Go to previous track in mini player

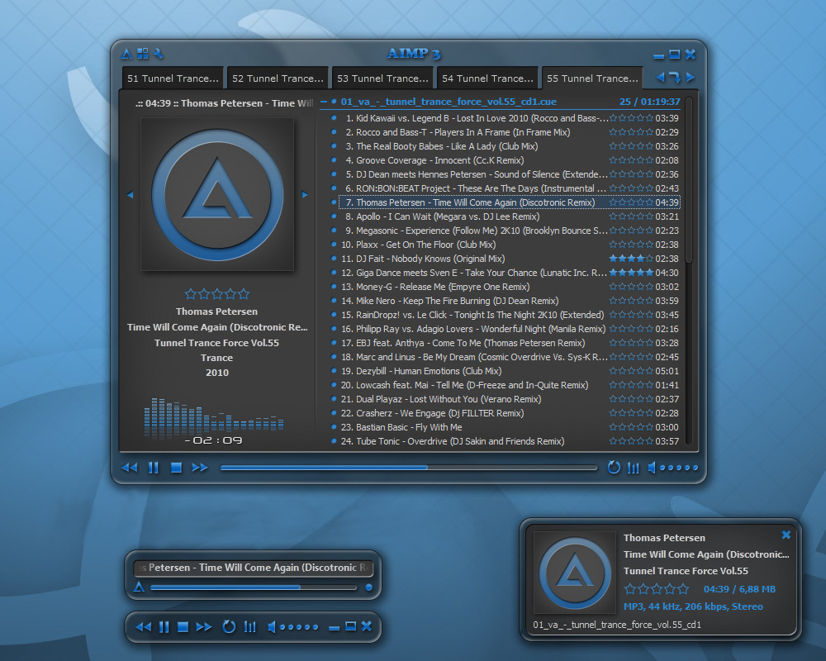(143, 627)
